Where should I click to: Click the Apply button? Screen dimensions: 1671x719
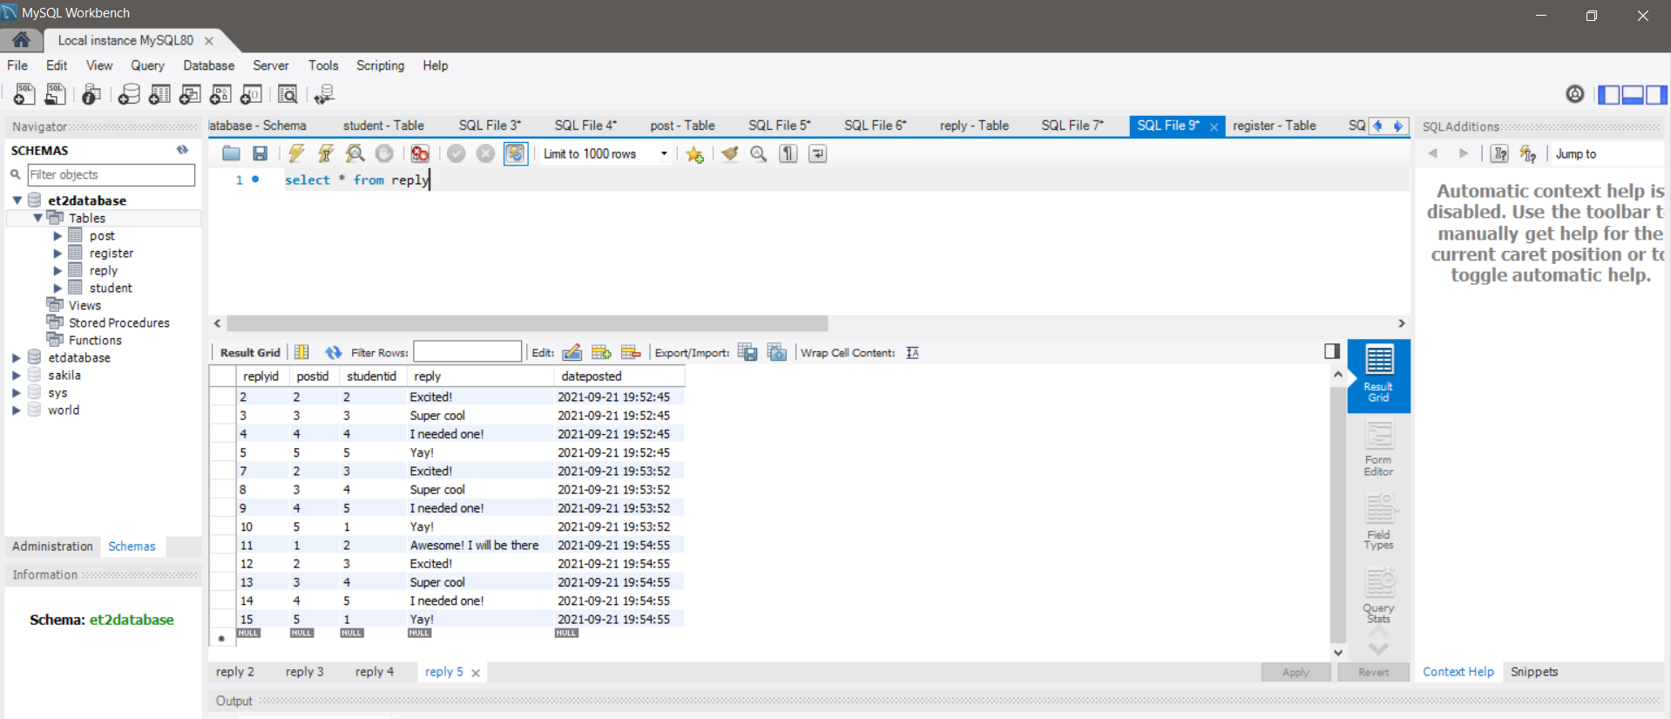[x=1296, y=672]
